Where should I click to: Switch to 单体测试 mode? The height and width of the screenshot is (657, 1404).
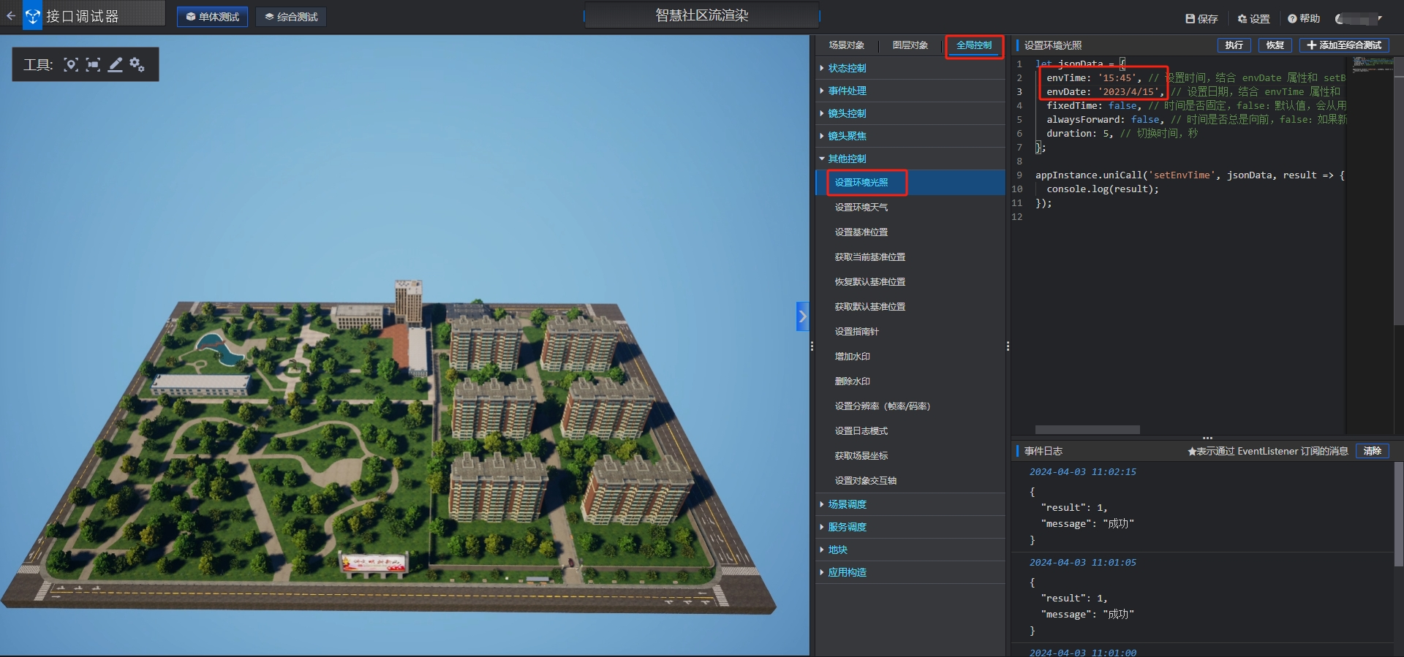click(x=212, y=16)
